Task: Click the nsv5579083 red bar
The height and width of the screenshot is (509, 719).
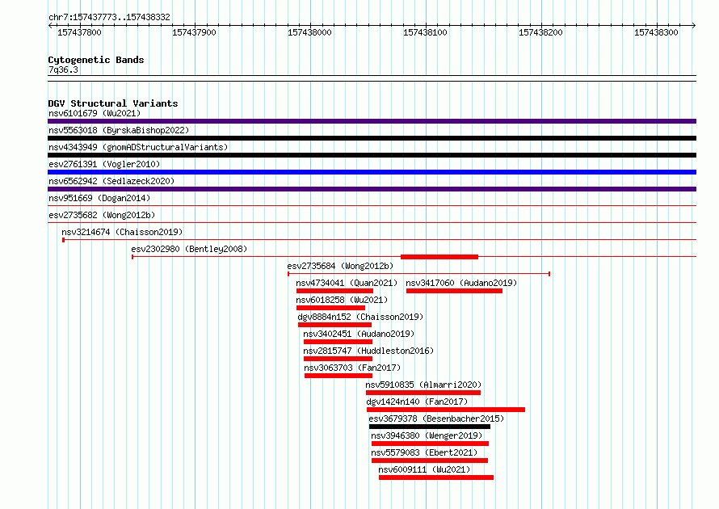Action: tap(430, 461)
